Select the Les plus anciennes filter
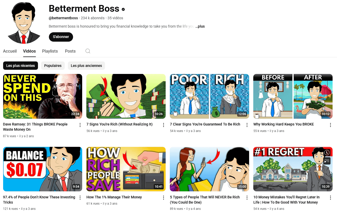The height and width of the screenshot is (214, 337). click(86, 66)
